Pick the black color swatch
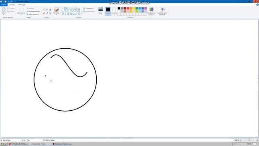259x146 pixels. [119, 9]
